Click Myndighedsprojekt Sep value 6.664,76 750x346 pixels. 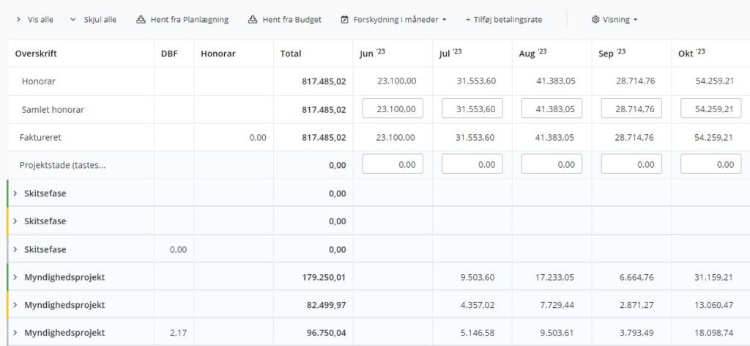tap(636, 277)
